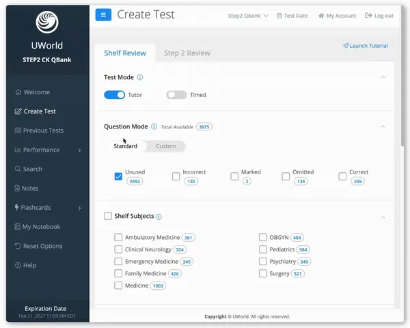Collapse the Test Mode section
This screenshot has width=410, height=328.
click(x=383, y=77)
